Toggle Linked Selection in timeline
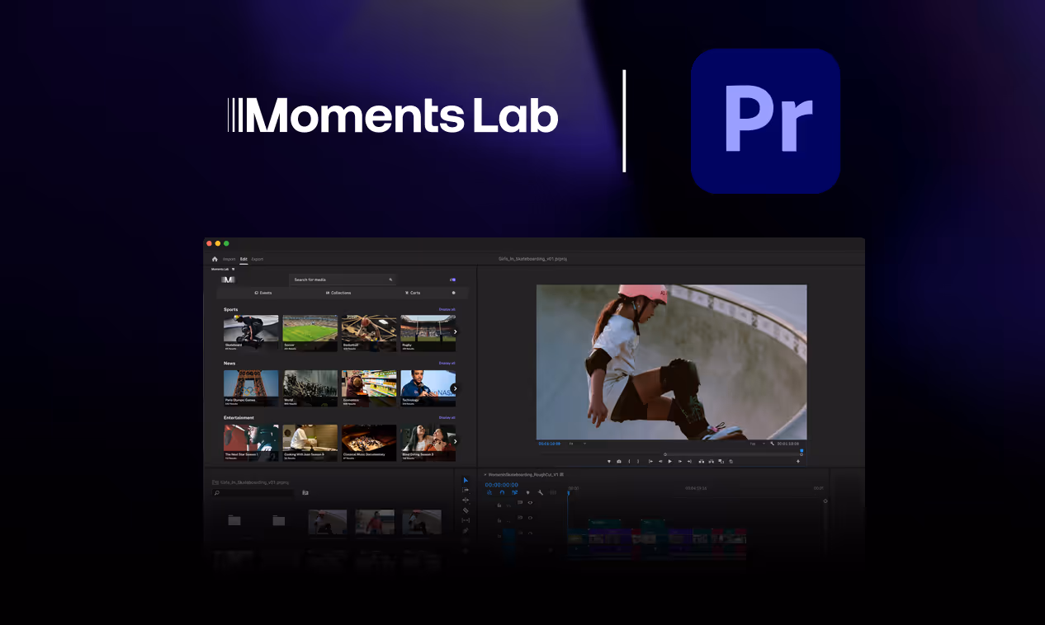This screenshot has height=625, width=1045. [x=514, y=493]
